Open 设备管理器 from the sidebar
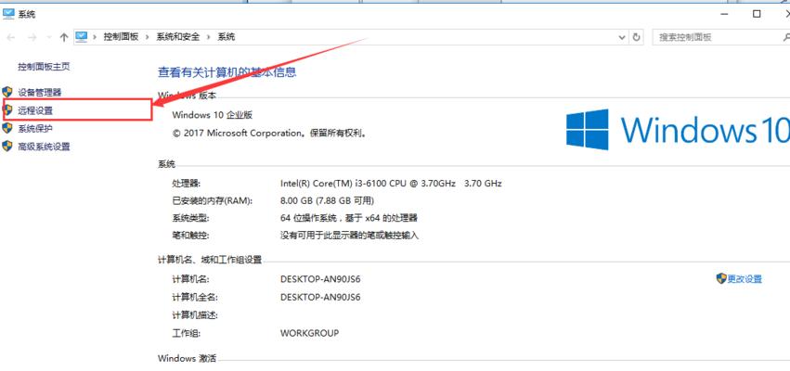 tap(40, 93)
